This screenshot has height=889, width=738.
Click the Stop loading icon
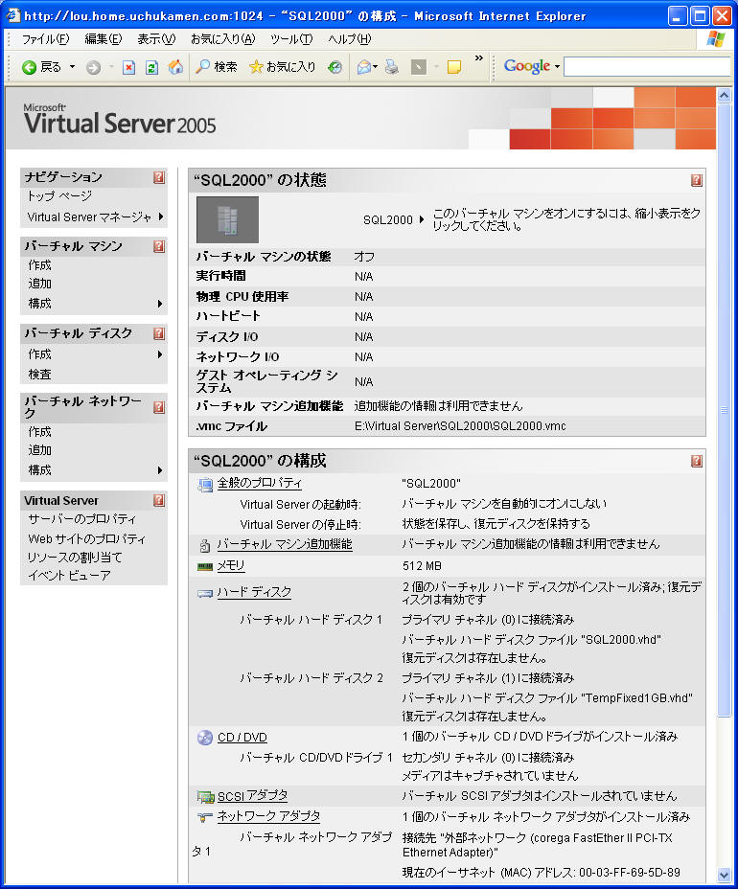pyautogui.click(x=128, y=67)
